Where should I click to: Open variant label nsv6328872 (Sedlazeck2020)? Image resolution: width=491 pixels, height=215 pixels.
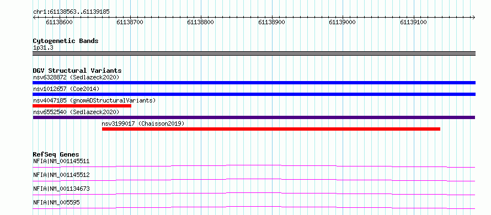76,77
